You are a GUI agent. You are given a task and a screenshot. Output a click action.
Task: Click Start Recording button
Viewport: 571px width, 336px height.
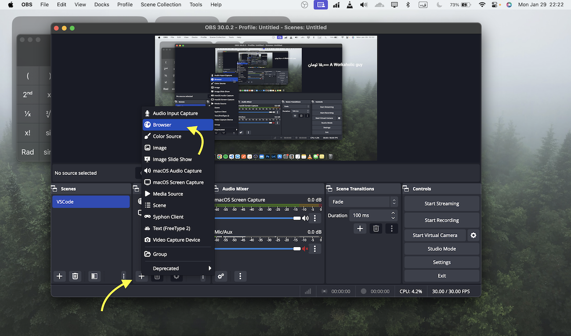point(441,220)
